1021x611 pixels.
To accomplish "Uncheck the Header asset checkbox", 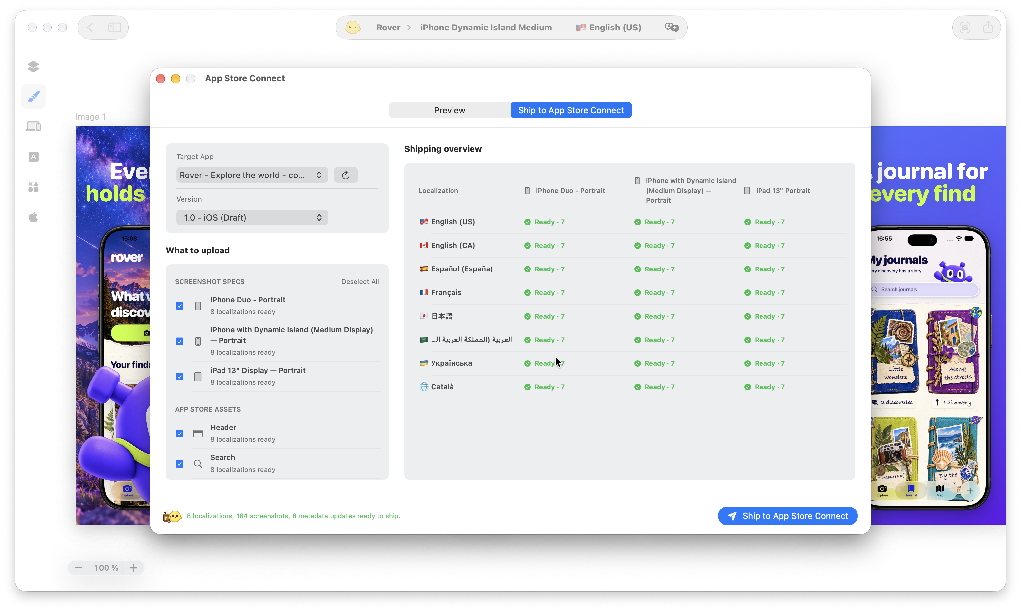I will [179, 434].
